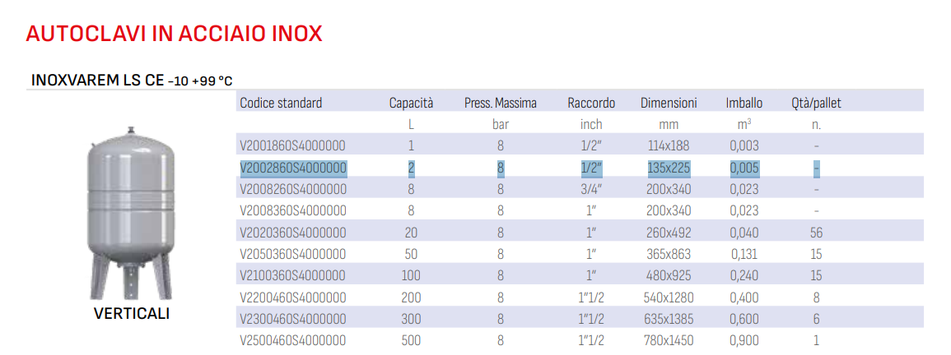This screenshot has width=951, height=355.
Task: Click packaging value "0,900"
Action: [x=744, y=340]
